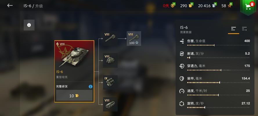Open the white info icon button
The width and height of the screenshot is (258, 116).
pyautogui.click(x=29, y=25)
